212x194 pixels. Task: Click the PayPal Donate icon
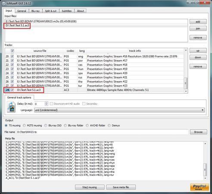pos(200,187)
